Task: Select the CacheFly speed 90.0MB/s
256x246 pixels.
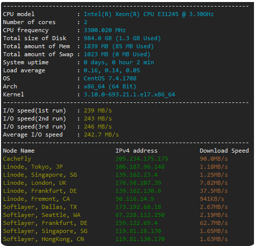Action: (214, 159)
